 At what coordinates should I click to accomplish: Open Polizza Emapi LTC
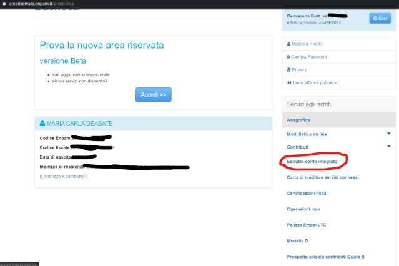click(308, 224)
